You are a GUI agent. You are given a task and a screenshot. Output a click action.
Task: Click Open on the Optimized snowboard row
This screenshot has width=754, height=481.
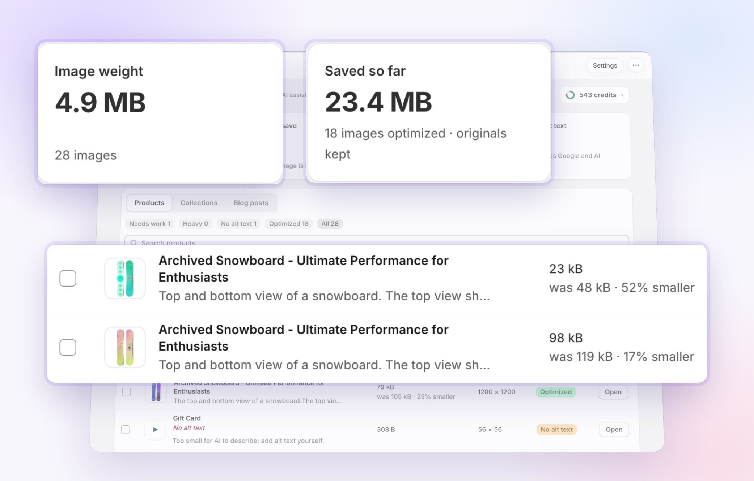tap(613, 392)
